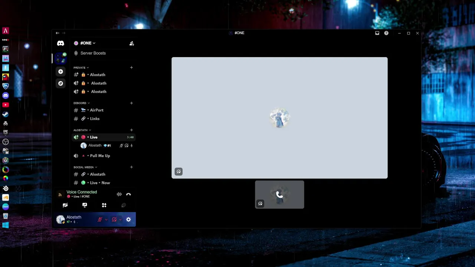Open noise suppression waveform icon

[x=119, y=194]
